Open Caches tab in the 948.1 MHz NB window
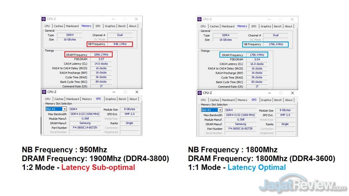 [x=58, y=26]
